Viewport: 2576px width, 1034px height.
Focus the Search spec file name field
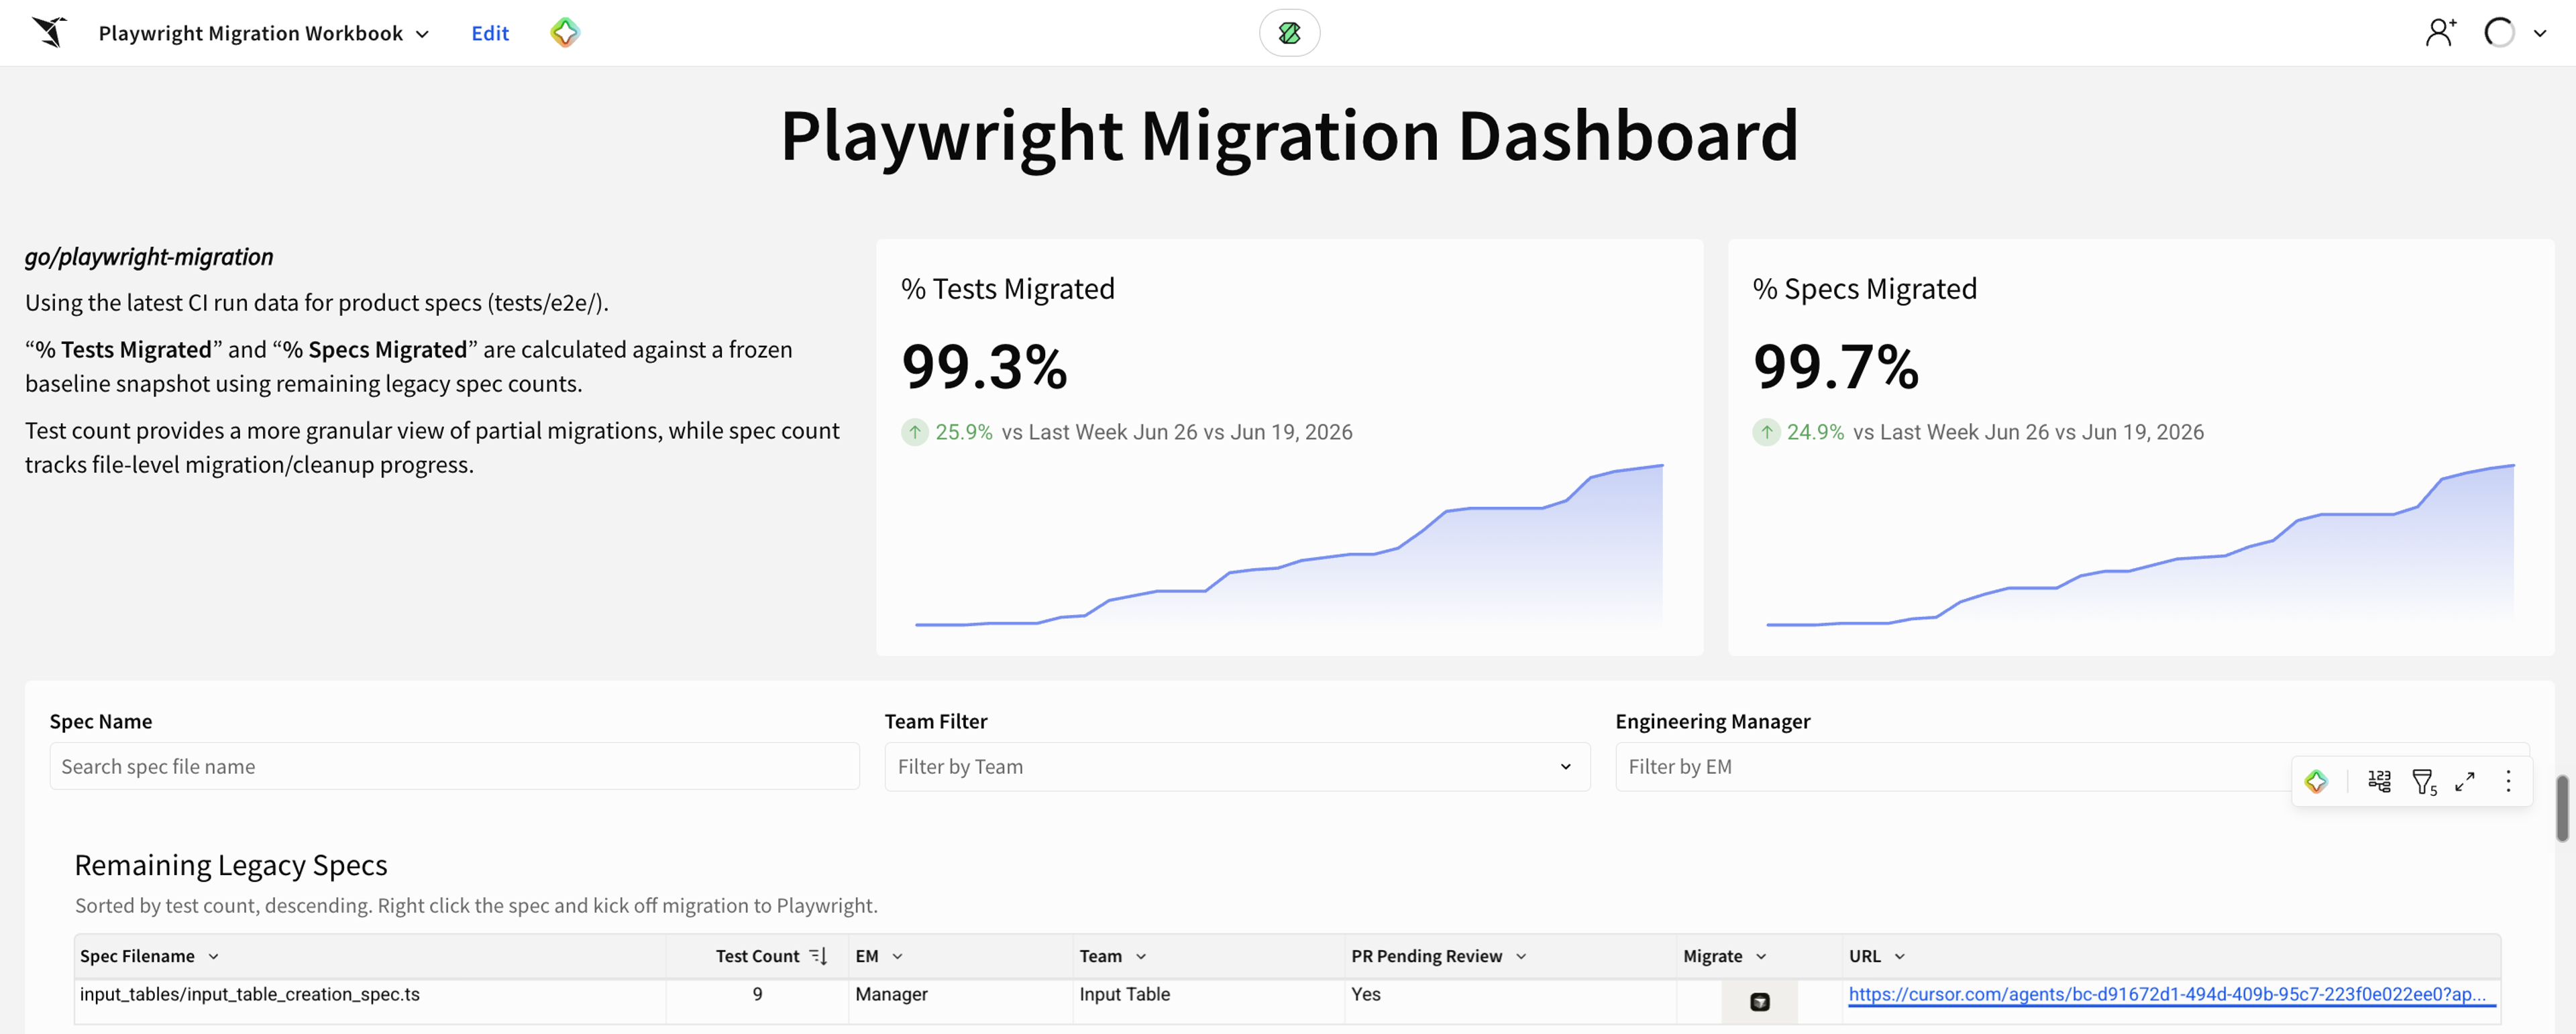click(454, 766)
